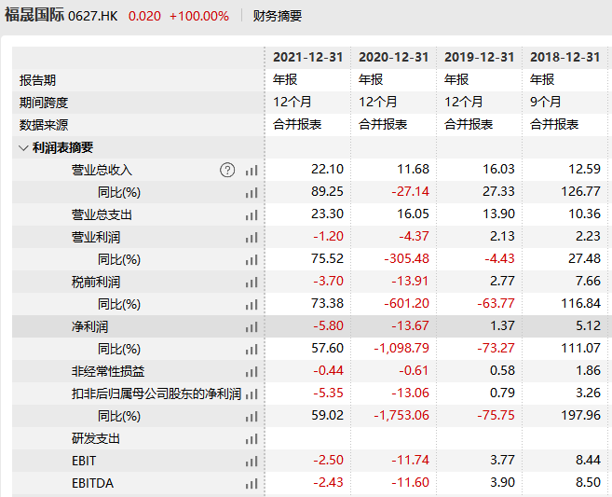612x497 pixels.
Task: Click the chart icon of 同比(%) below 营业利润
Action: [x=252, y=260]
